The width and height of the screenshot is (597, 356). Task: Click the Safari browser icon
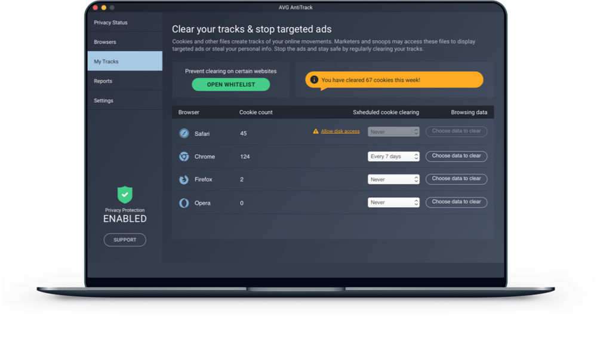tap(184, 133)
